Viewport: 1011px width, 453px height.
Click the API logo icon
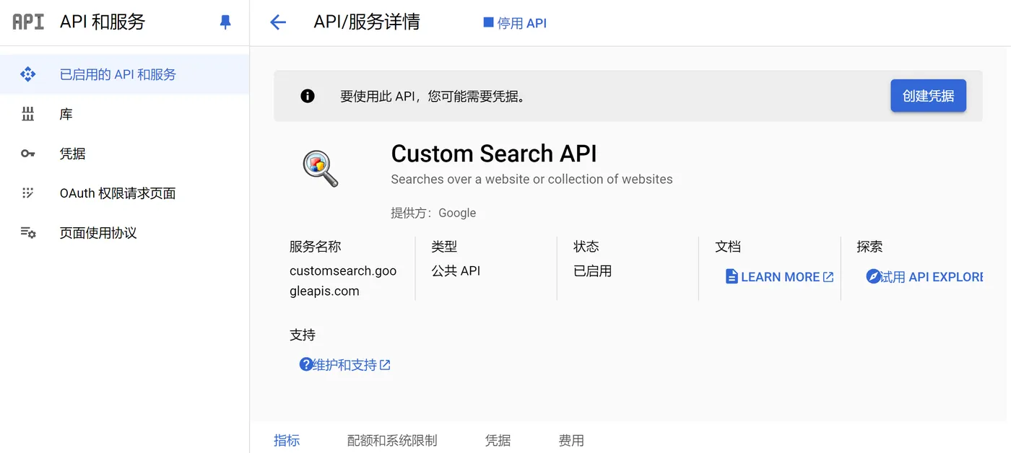click(x=28, y=22)
